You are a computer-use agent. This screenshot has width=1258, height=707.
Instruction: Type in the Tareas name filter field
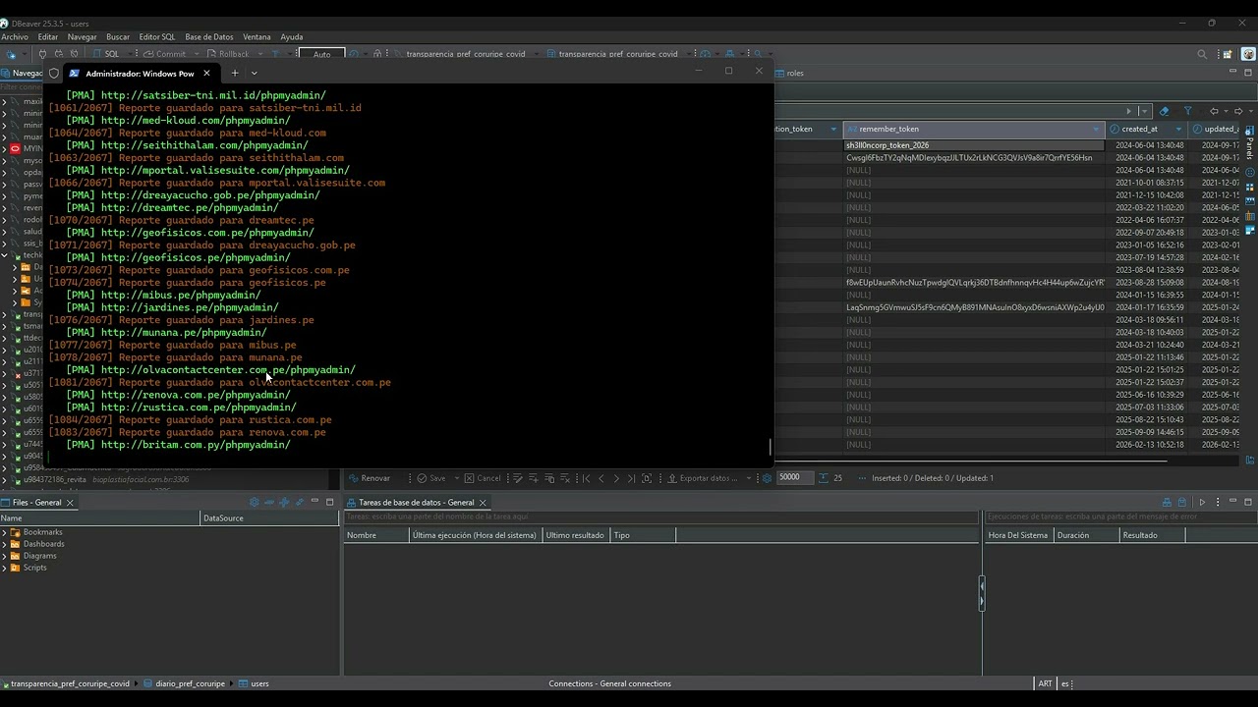pyautogui.click(x=660, y=517)
